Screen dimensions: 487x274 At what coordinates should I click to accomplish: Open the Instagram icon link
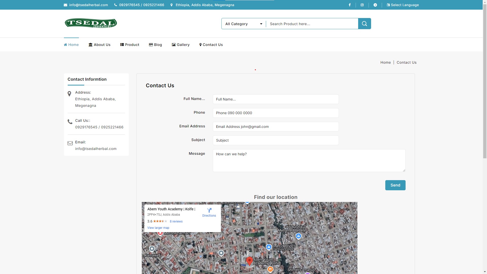pyautogui.click(x=362, y=5)
